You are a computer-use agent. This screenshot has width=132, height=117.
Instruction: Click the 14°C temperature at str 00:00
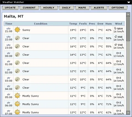(73, 55)
